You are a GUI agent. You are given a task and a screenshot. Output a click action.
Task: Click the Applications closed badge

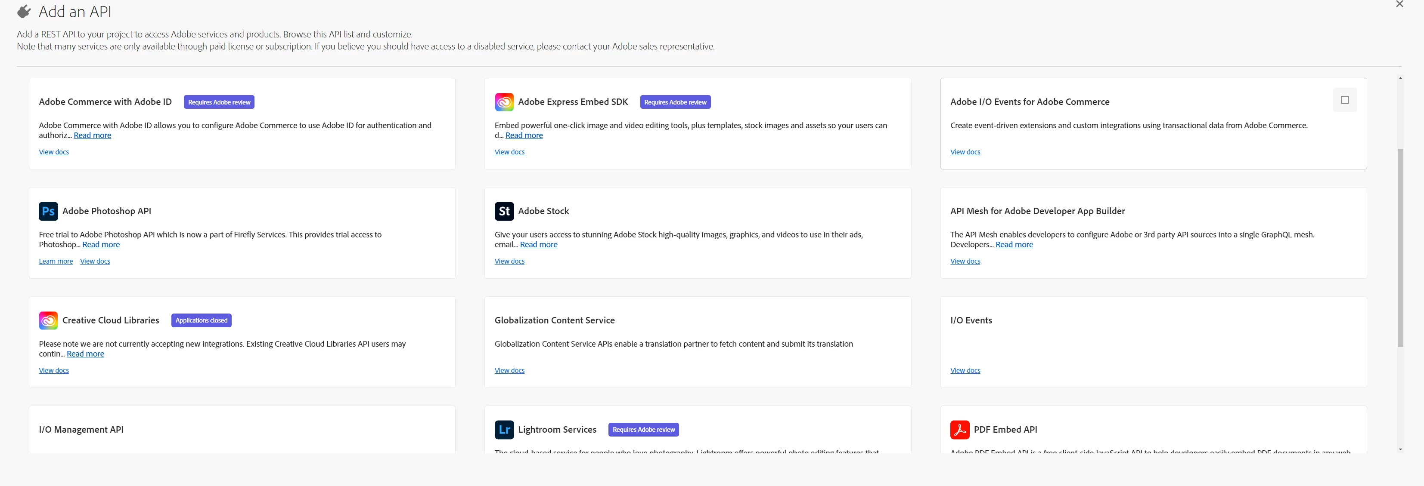(x=201, y=320)
